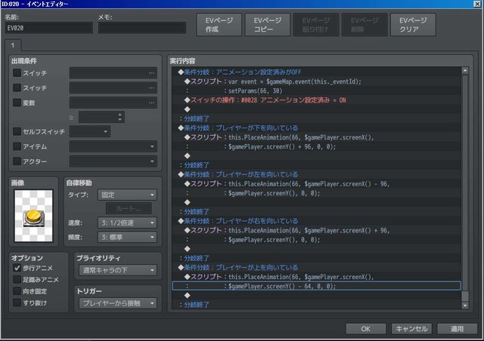Close the event editor window
This screenshot has height=341, width=484.
477,4
